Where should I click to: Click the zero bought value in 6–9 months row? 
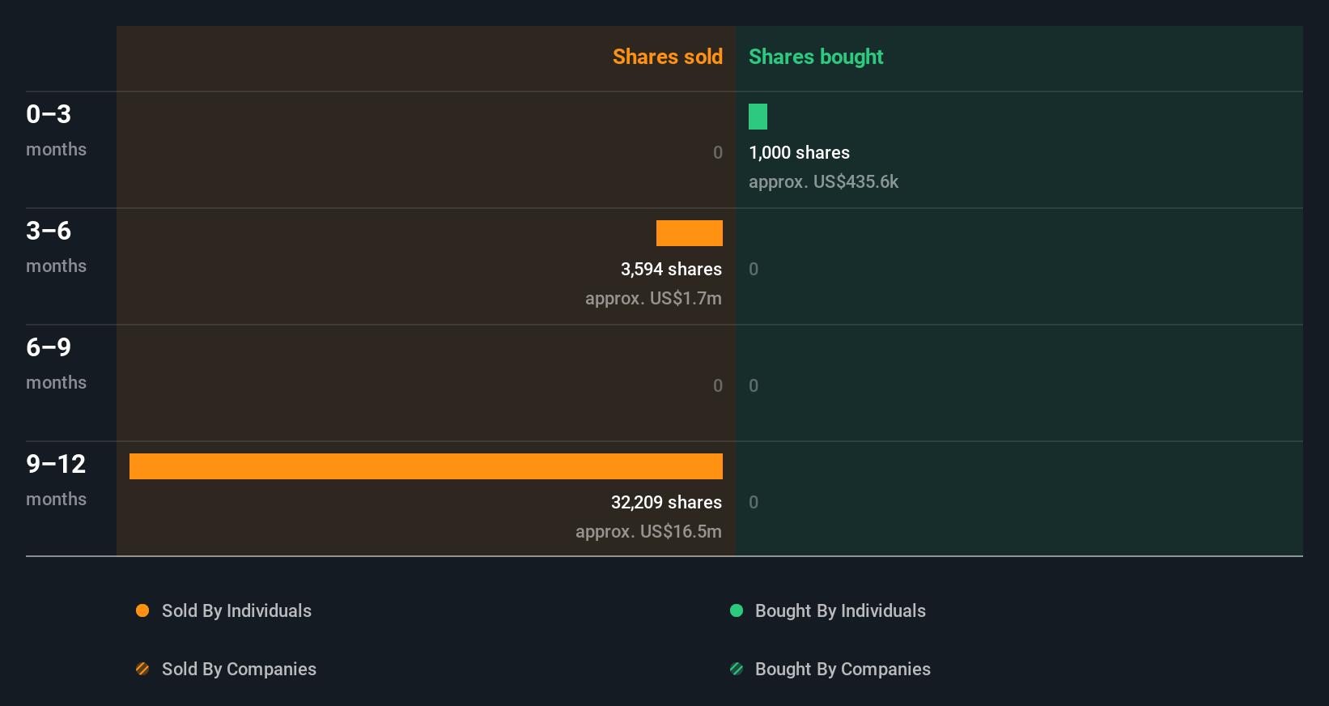tap(754, 386)
